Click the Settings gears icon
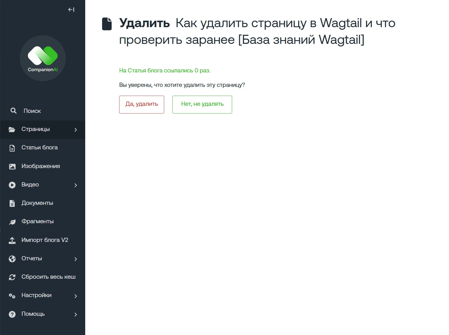 (x=12, y=296)
